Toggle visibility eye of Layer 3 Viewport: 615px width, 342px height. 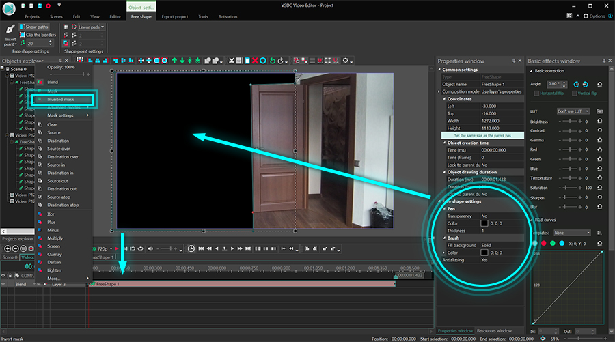coord(3,284)
